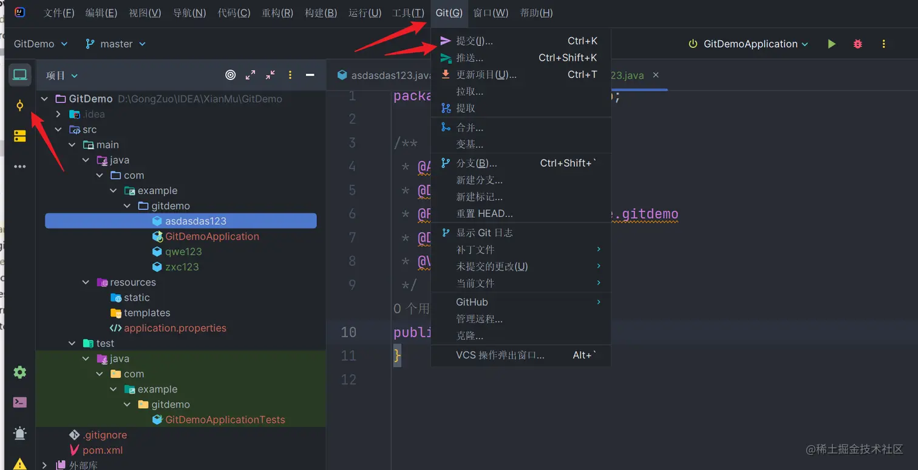Click the Select Opened File target icon
The width and height of the screenshot is (918, 470).
click(230, 75)
